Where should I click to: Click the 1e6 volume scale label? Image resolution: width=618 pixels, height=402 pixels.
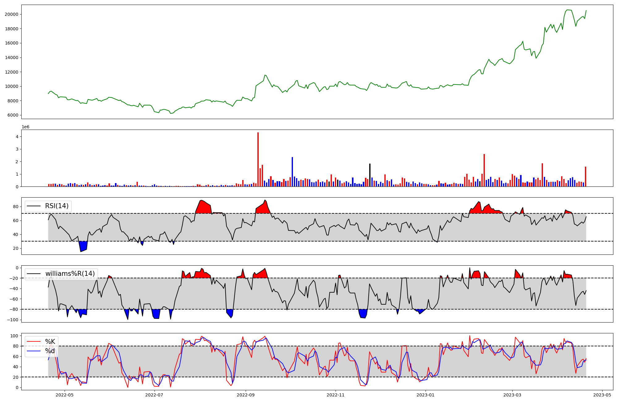(x=25, y=127)
